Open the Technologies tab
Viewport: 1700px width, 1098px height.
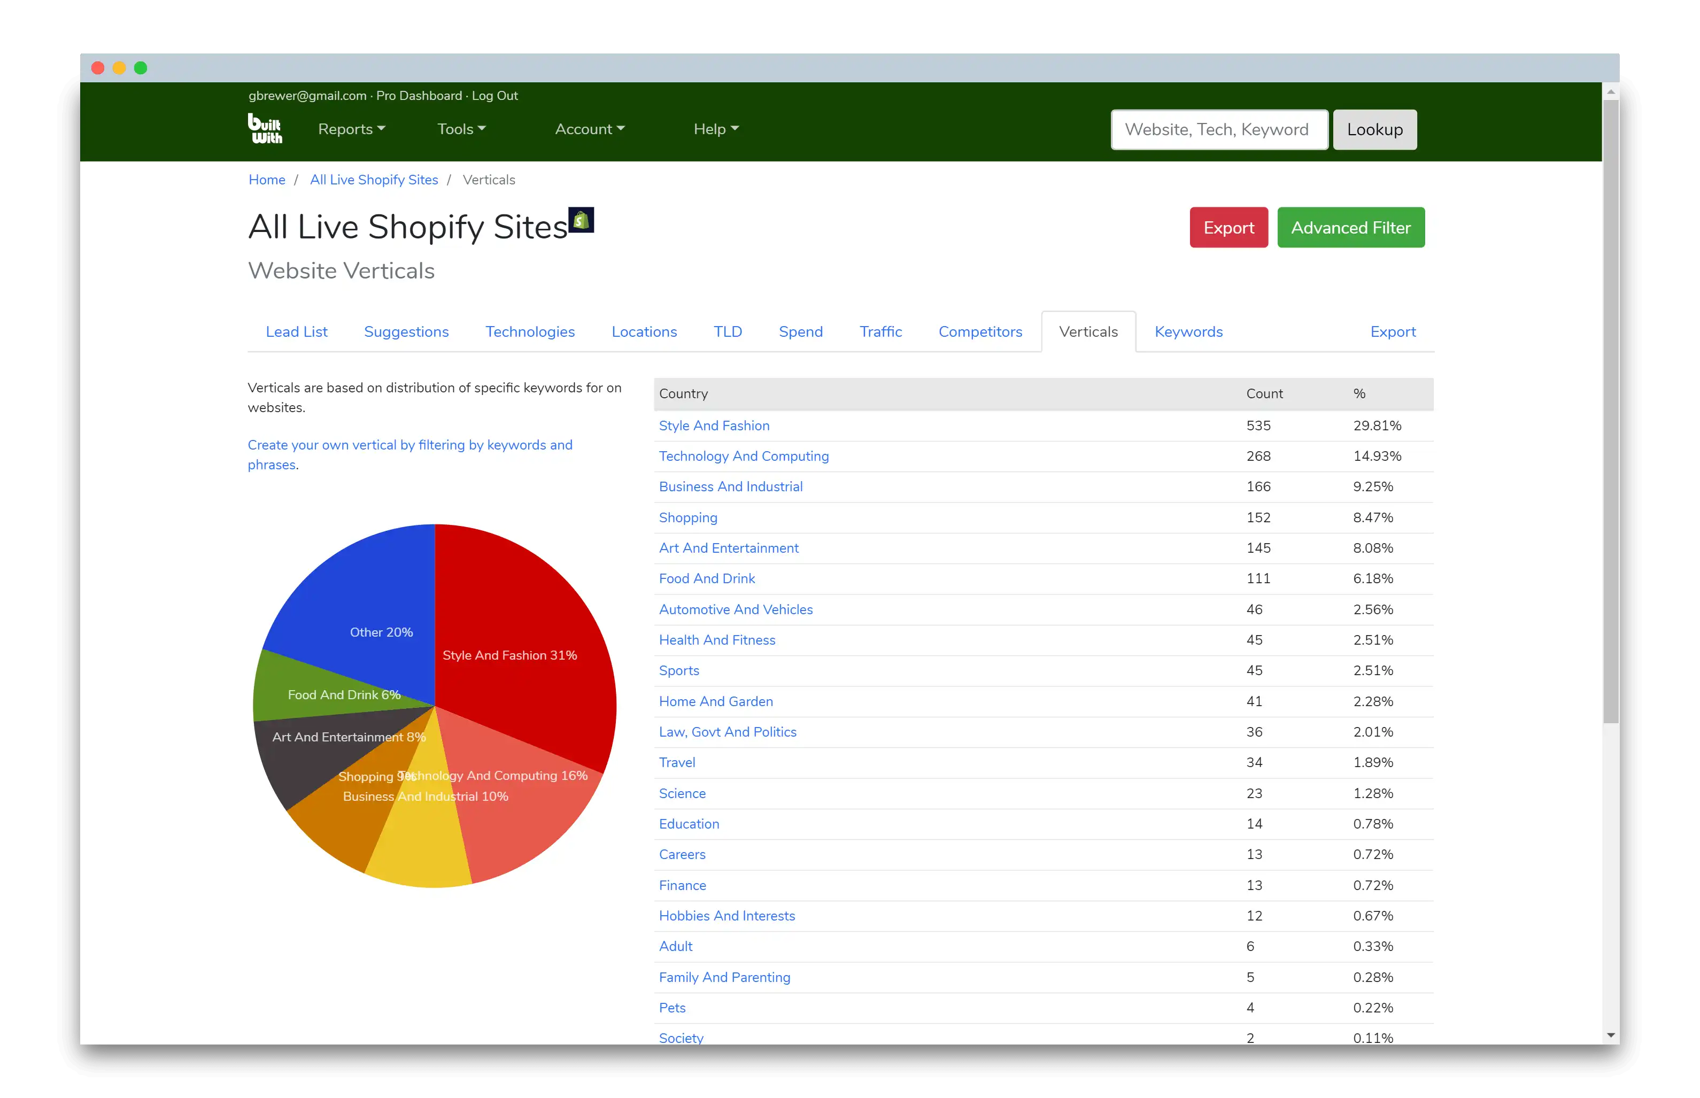[x=530, y=331]
